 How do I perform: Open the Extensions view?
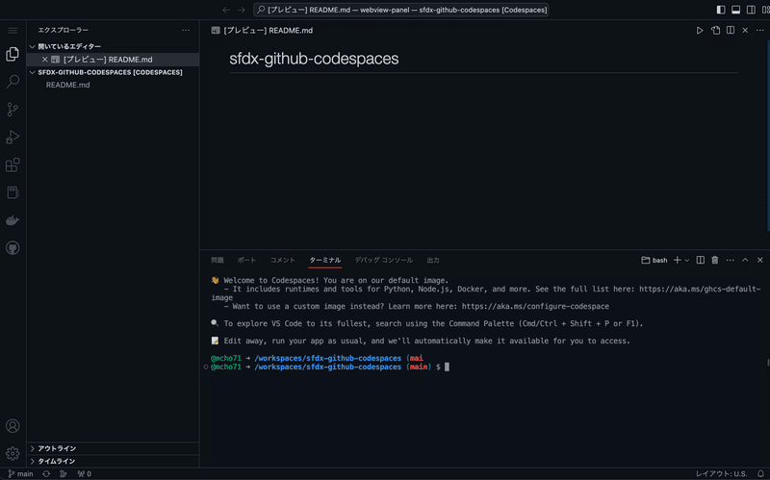pos(13,164)
